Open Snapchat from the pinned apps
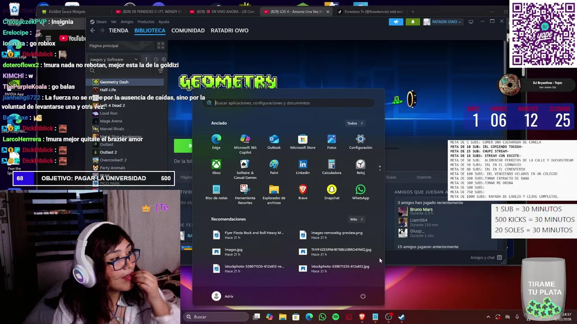 click(332, 192)
